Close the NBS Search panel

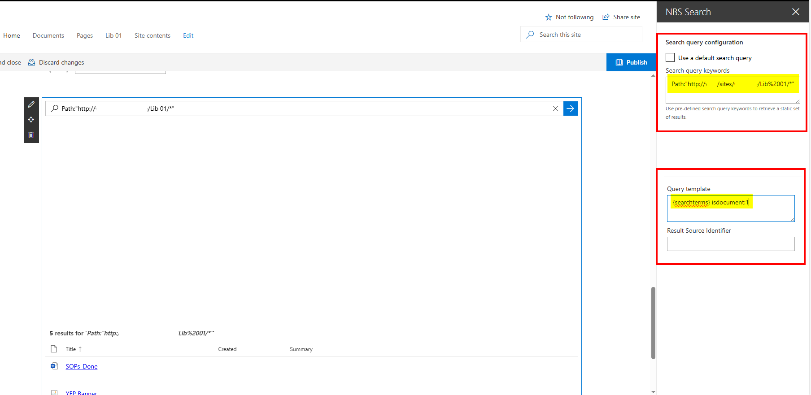[x=795, y=12]
